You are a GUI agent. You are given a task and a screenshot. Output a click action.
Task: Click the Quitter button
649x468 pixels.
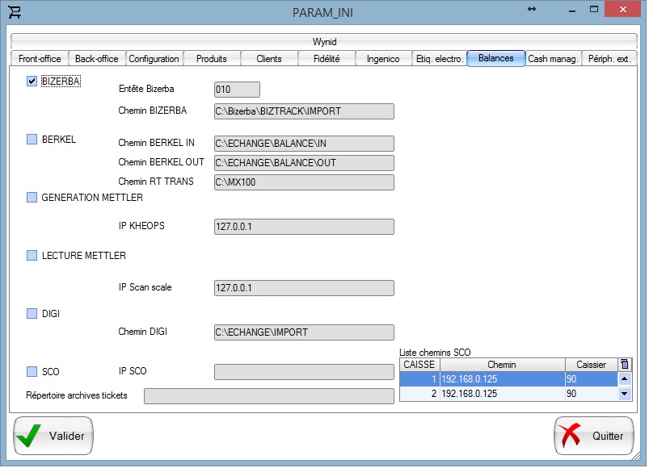(x=594, y=436)
